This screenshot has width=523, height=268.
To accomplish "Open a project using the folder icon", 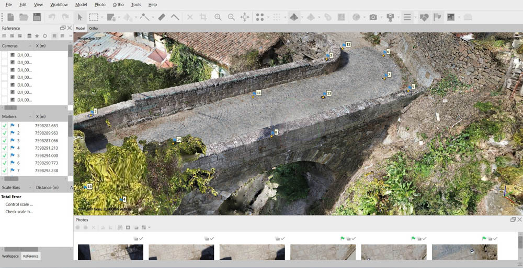I will (24, 17).
